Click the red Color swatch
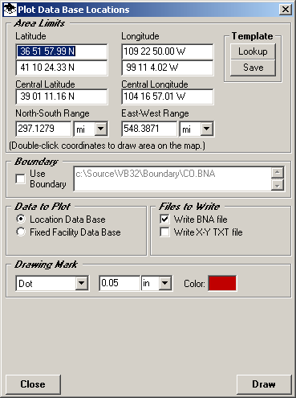Viewport: 296px width, 398px height. click(222, 283)
